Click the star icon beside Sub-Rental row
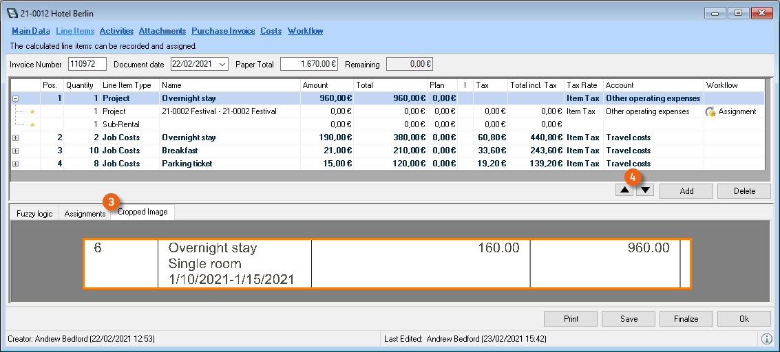This screenshot has height=352, width=780. [x=32, y=124]
